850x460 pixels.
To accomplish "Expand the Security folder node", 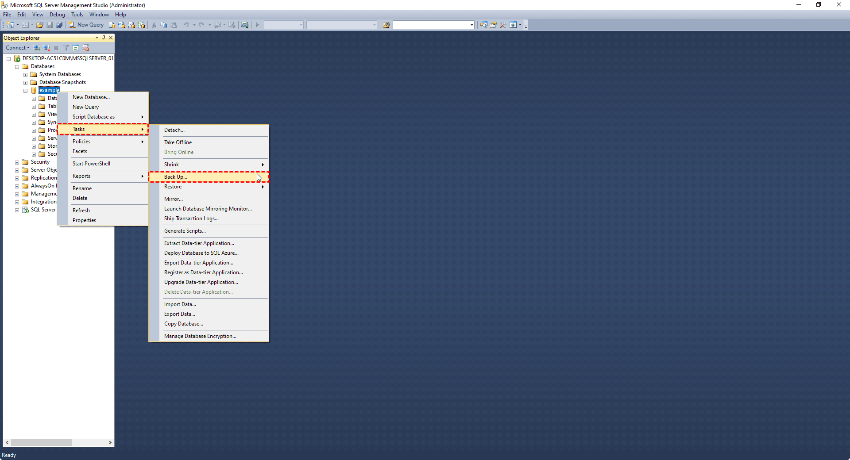I will point(17,162).
